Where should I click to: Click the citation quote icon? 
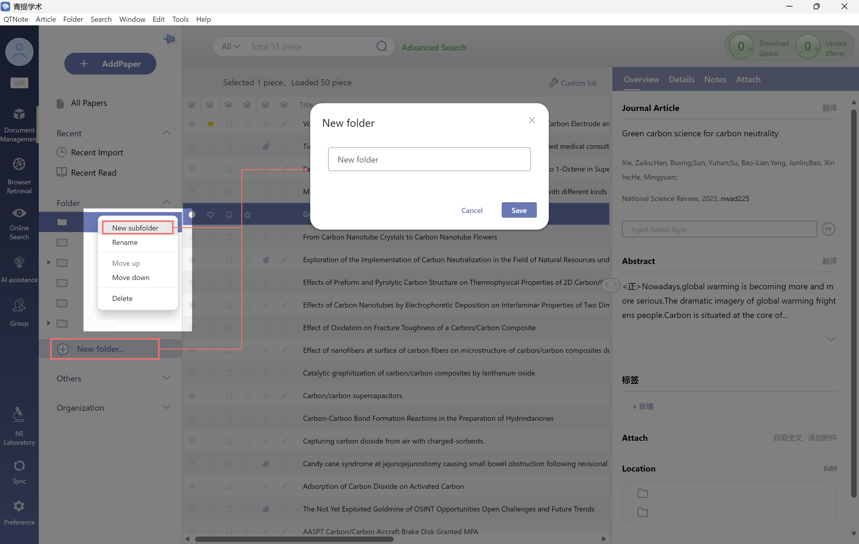pyautogui.click(x=828, y=229)
